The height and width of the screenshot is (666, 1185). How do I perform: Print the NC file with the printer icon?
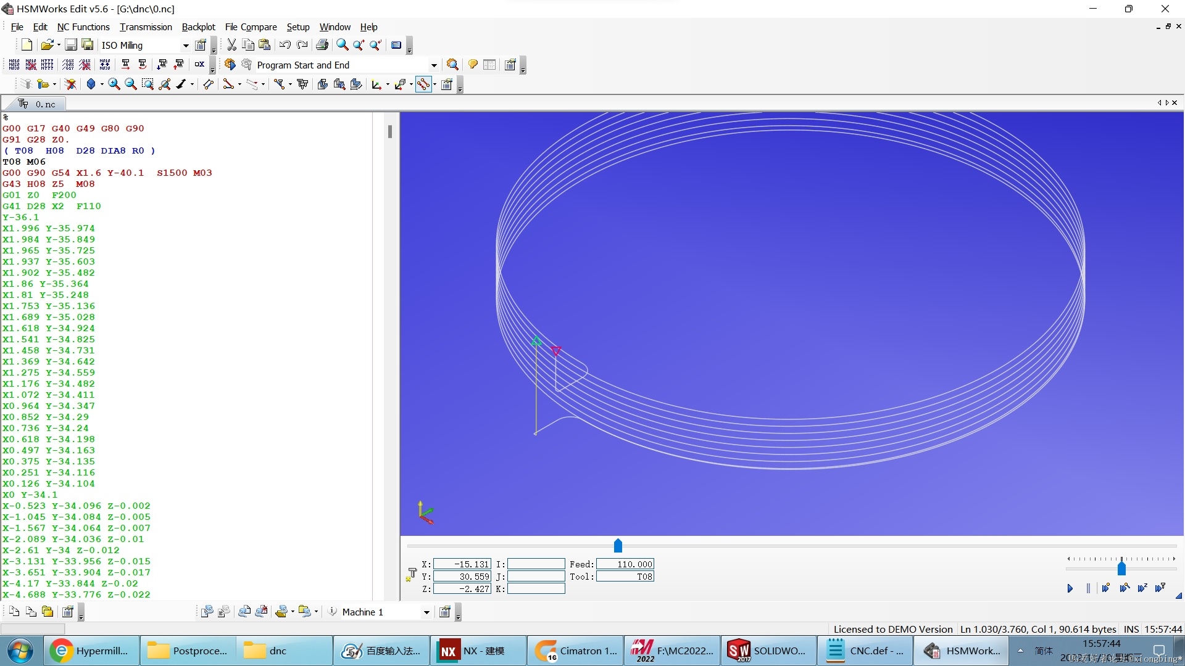click(322, 45)
